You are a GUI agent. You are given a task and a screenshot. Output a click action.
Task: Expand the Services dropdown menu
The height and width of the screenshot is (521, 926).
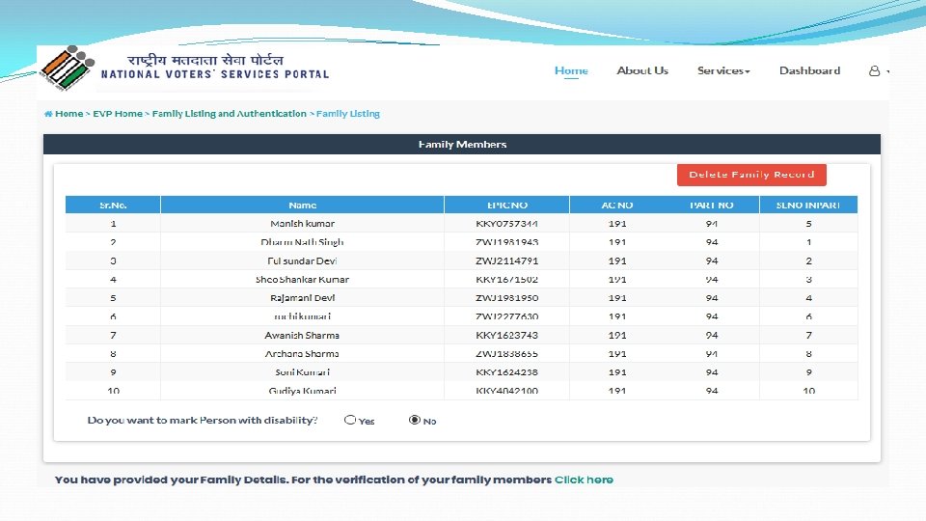pyautogui.click(x=723, y=70)
